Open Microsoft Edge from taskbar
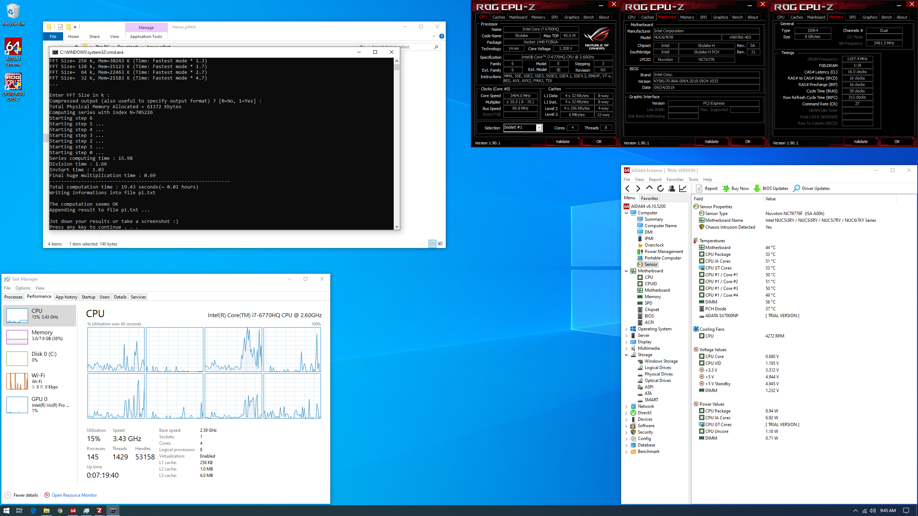This screenshot has width=918, height=516. click(x=33, y=511)
